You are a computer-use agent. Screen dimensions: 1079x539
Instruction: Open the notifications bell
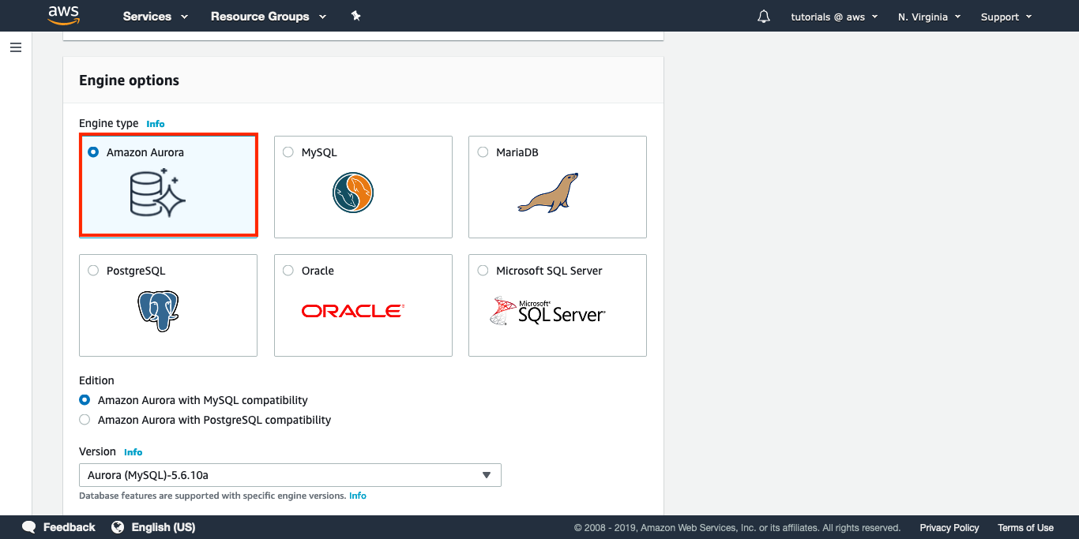click(x=764, y=17)
